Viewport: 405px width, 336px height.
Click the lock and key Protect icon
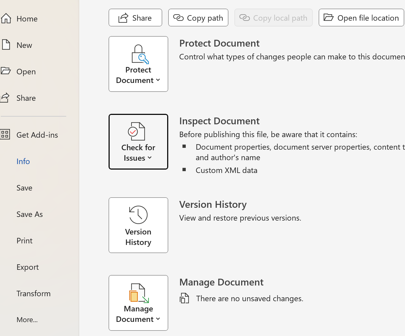point(140,54)
